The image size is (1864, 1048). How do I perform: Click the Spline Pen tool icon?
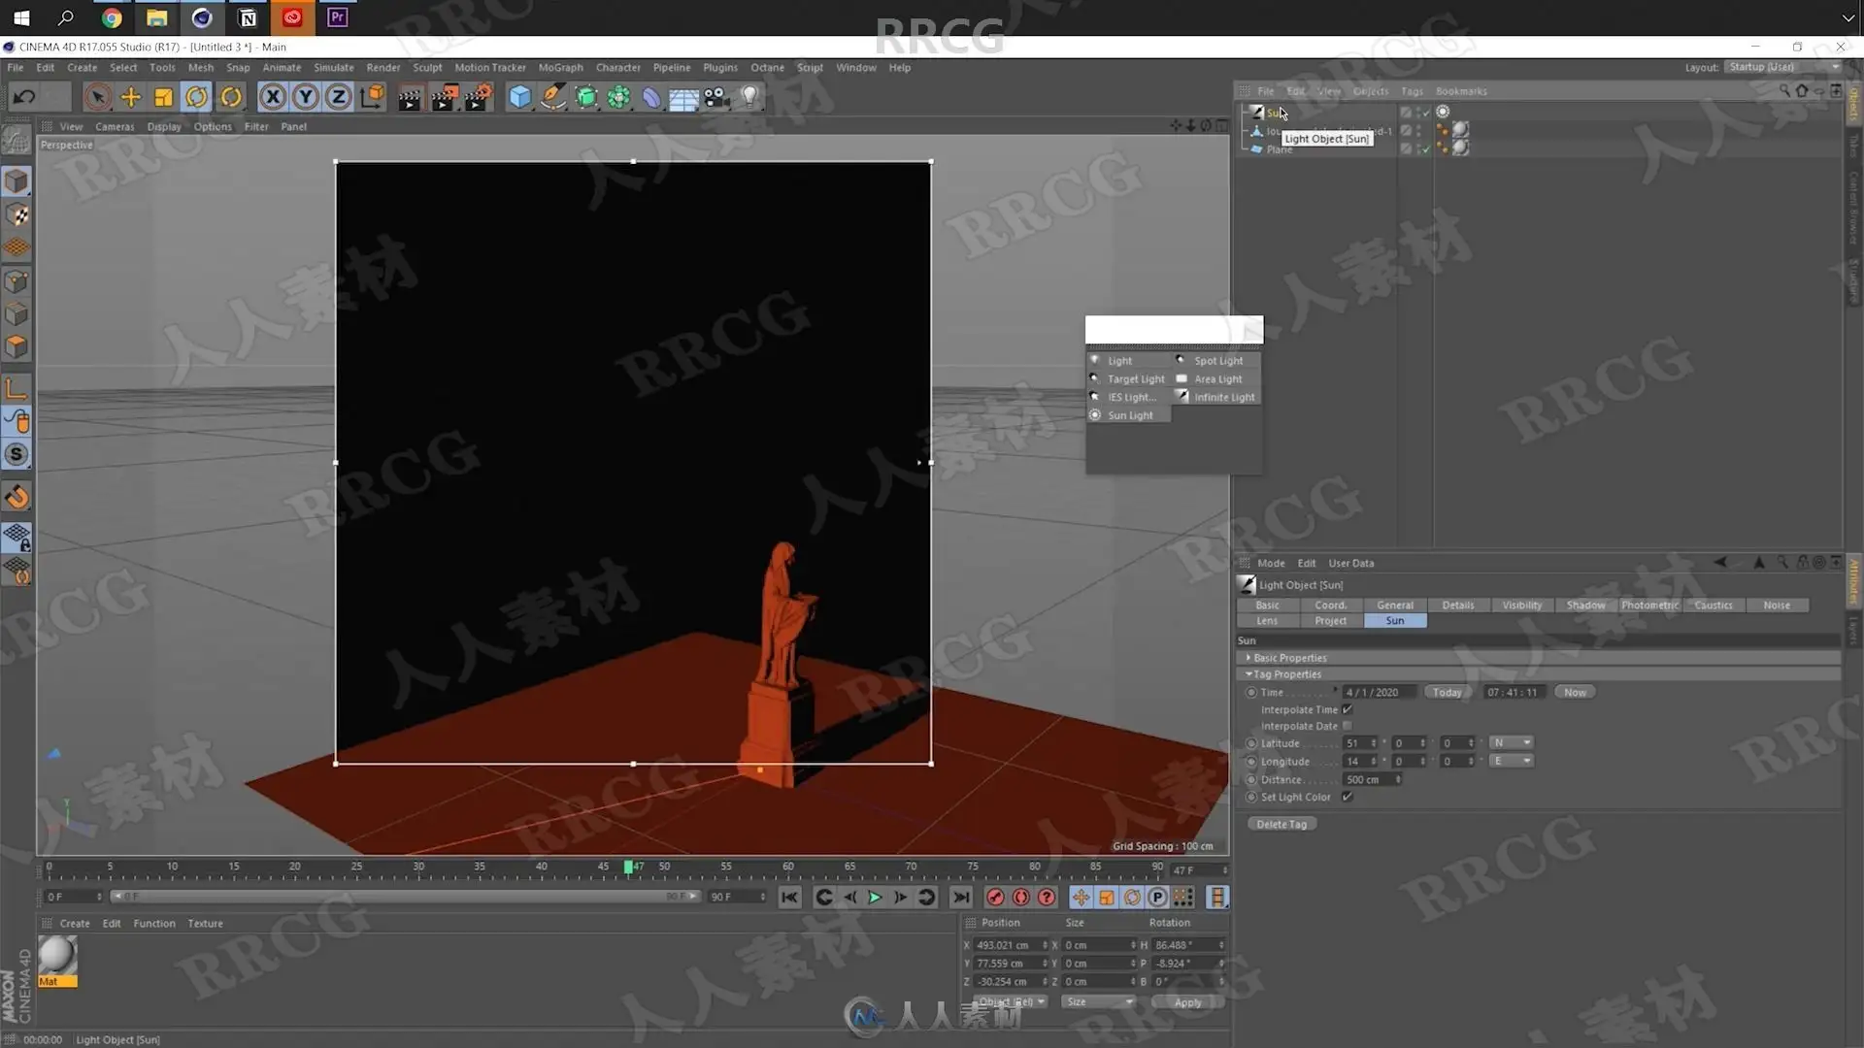552,97
